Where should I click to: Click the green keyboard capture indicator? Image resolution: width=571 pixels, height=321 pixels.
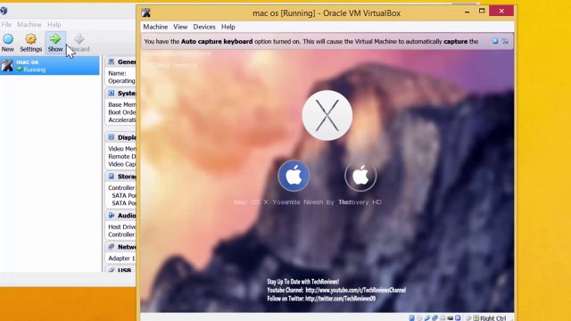[x=476, y=317]
